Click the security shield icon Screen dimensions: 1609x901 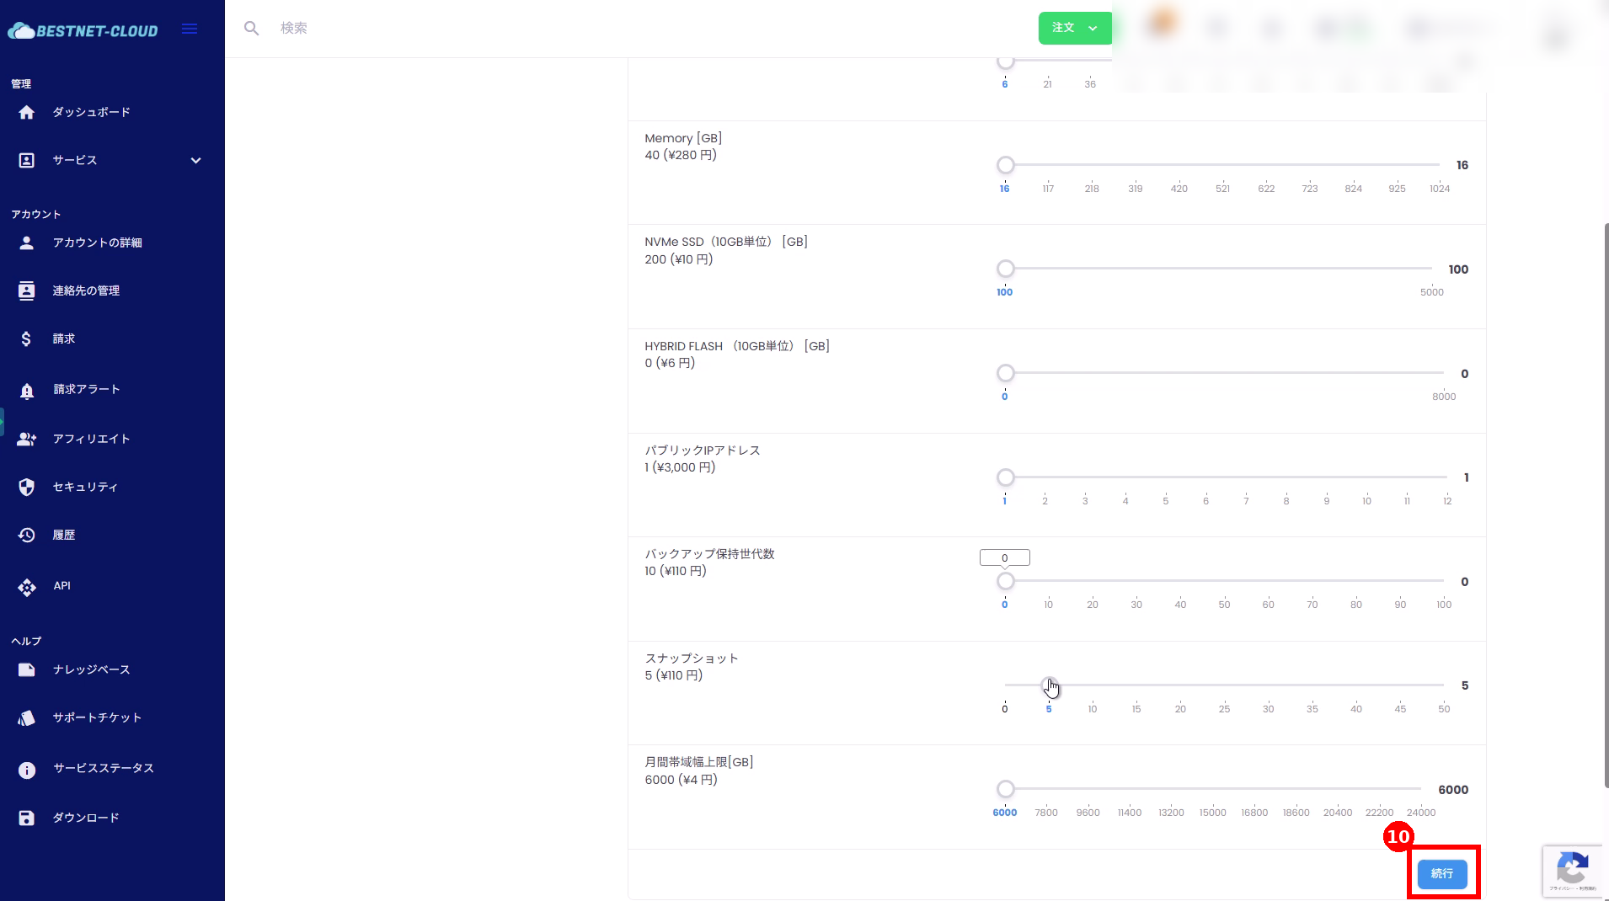click(27, 487)
